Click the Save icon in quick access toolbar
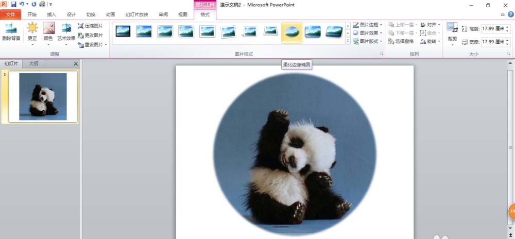515x239 pixels. click(13, 4)
